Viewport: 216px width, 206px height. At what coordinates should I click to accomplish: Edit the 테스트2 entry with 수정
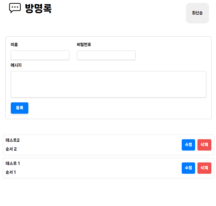[x=188, y=145]
